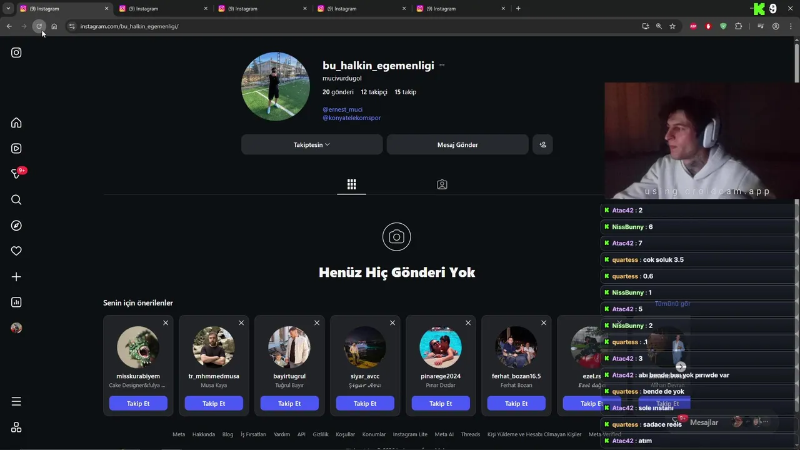Open the Explore compass icon
Viewport: 800px width, 450px height.
[x=16, y=225]
